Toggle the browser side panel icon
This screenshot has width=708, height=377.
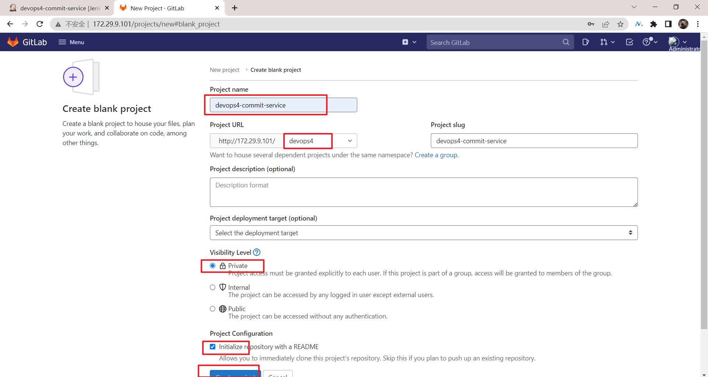[x=668, y=24]
